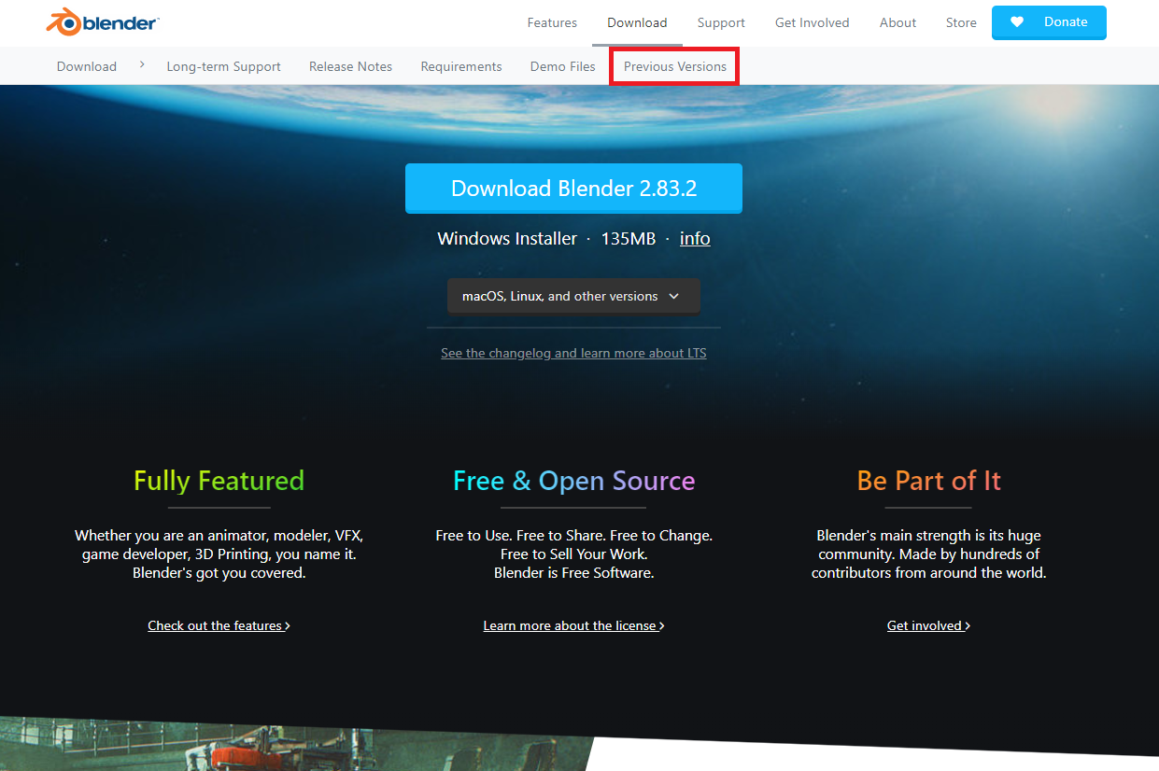Visit the Blender Store
Viewport: 1159px width, 771px height.
click(961, 22)
